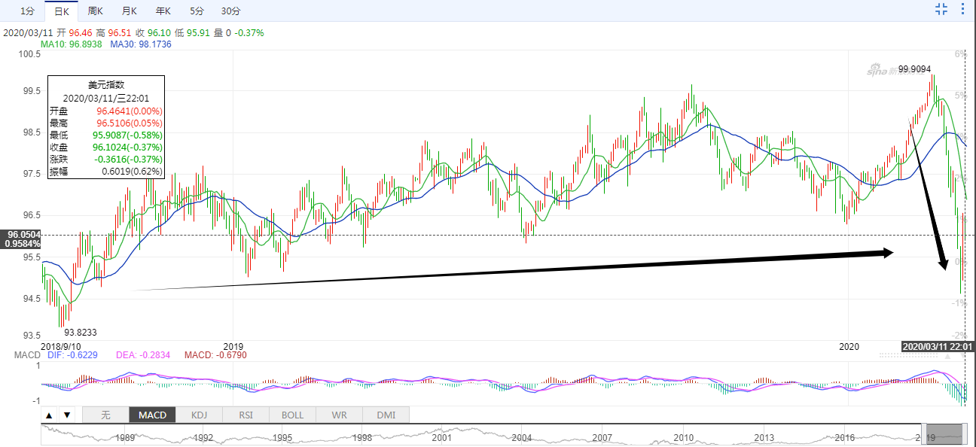
Task: Select the 日K daily chart tab
Action: pos(60,11)
